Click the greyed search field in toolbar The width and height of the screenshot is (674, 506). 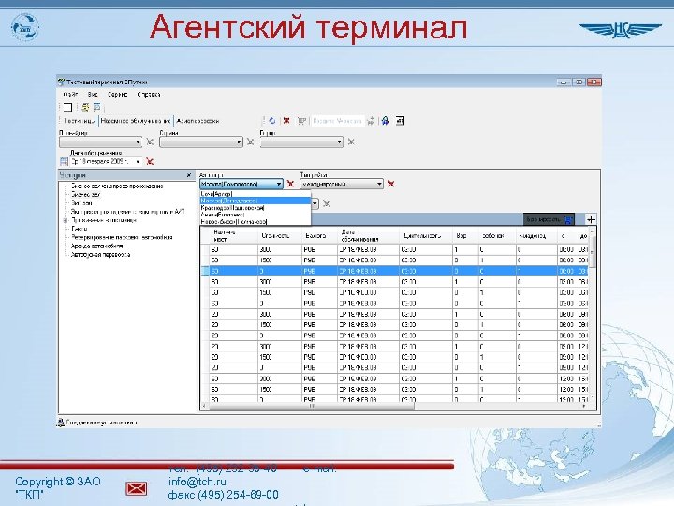(337, 121)
